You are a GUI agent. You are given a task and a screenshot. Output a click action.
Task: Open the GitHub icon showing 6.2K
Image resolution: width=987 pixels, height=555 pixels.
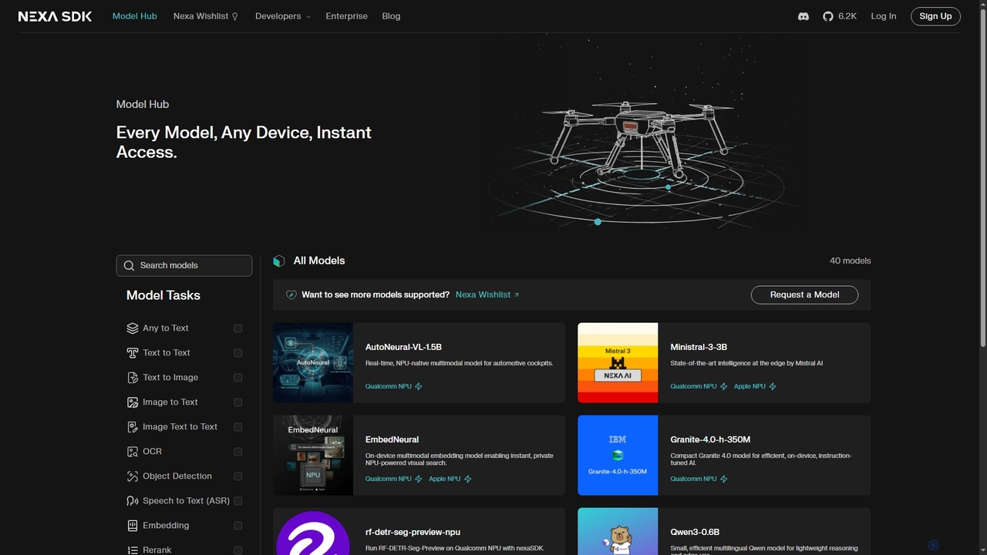pos(828,16)
